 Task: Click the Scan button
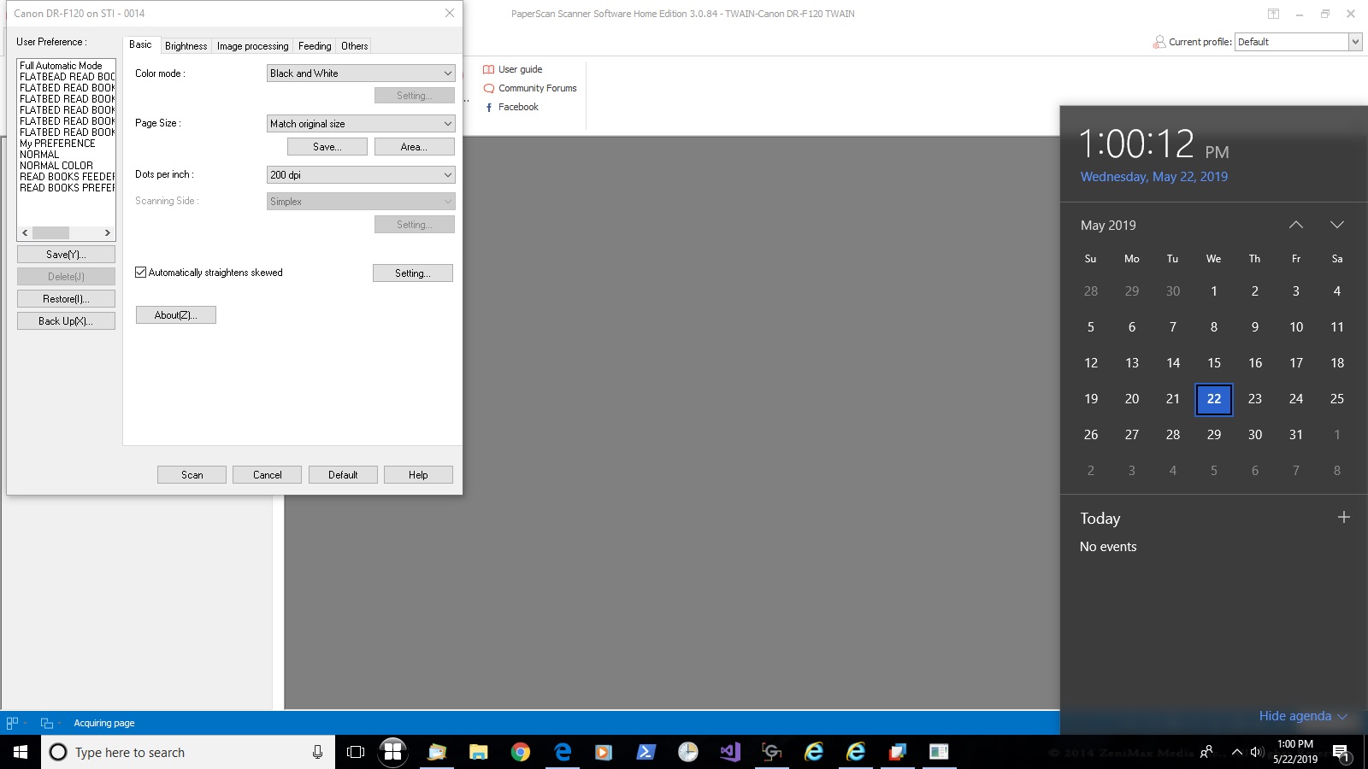click(192, 475)
